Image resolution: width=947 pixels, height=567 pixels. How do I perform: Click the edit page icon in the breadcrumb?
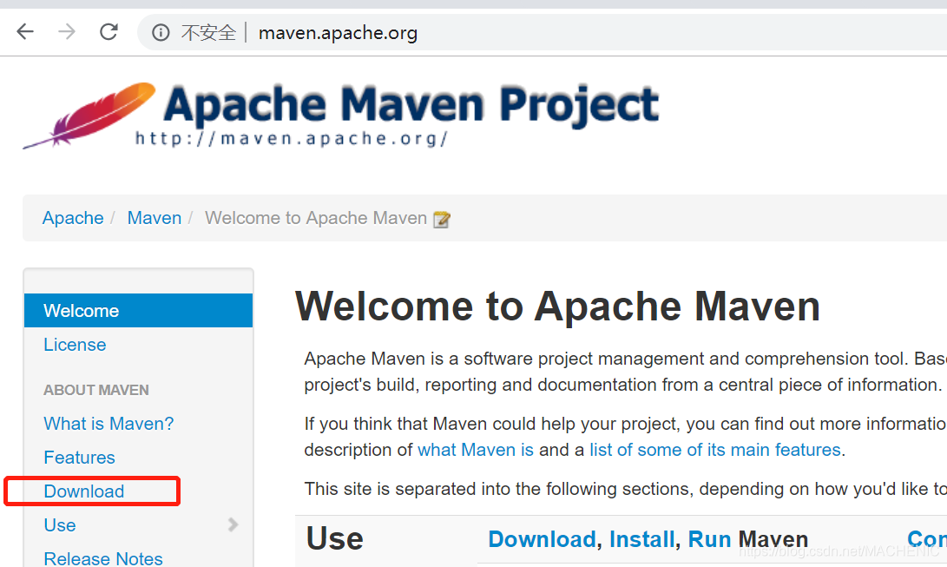click(442, 219)
